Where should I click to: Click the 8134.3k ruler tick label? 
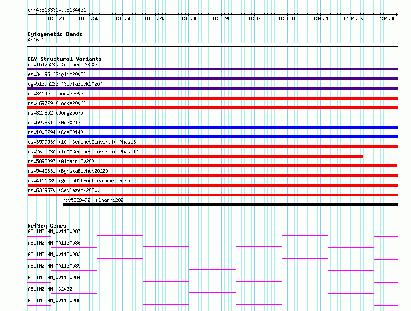353,18
